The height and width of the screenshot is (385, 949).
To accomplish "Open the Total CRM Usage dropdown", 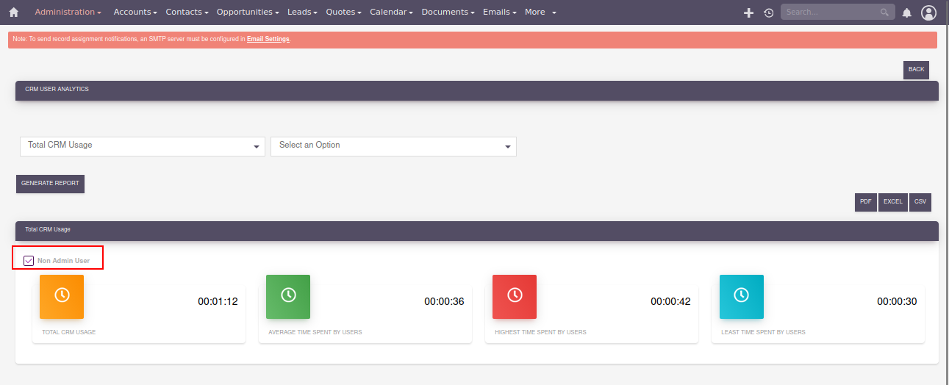I will click(142, 145).
